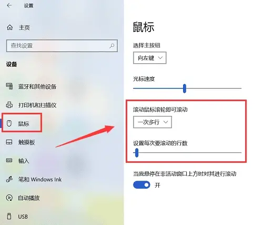Click the scroll lines count slider handle
The height and width of the screenshot is (225, 263).
(x=137, y=153)
